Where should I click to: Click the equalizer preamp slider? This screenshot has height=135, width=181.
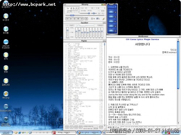pos(67,32)
